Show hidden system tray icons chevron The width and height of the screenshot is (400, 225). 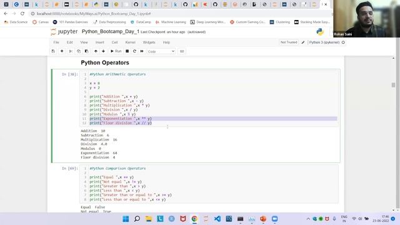pyautogui.click(x=308, y=219)
